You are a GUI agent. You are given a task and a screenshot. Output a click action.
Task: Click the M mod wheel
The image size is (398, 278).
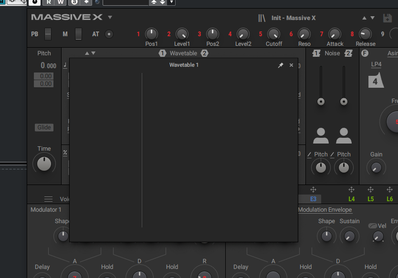click(x=78, y=34)
